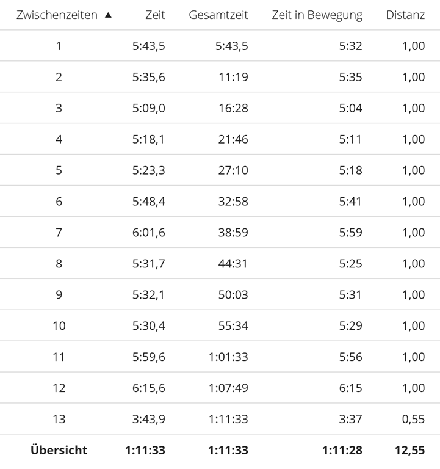Click the Gesamtzeit column header
Image resolution: width=440 pixels, height=469 pixels.
tap(218, 15)
